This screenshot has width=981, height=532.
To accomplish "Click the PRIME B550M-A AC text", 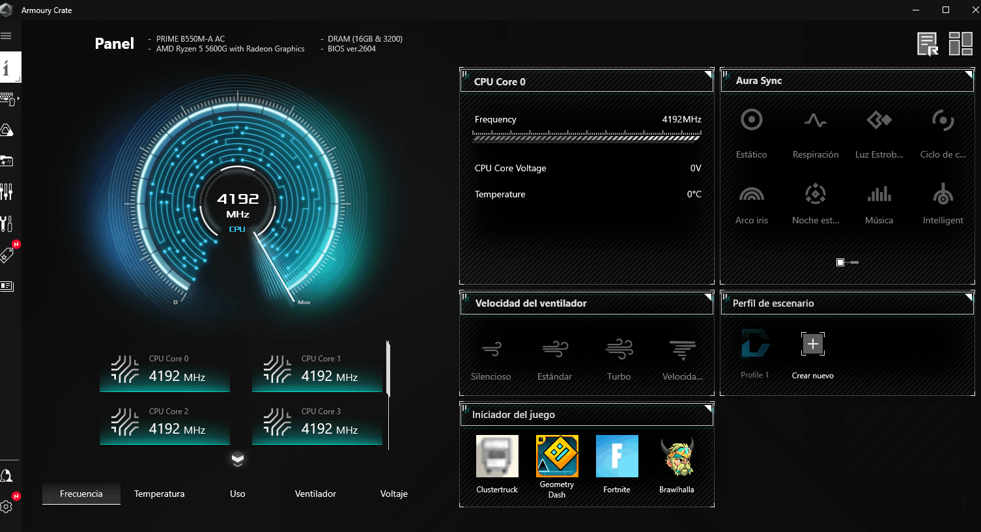I will [190, 39].
